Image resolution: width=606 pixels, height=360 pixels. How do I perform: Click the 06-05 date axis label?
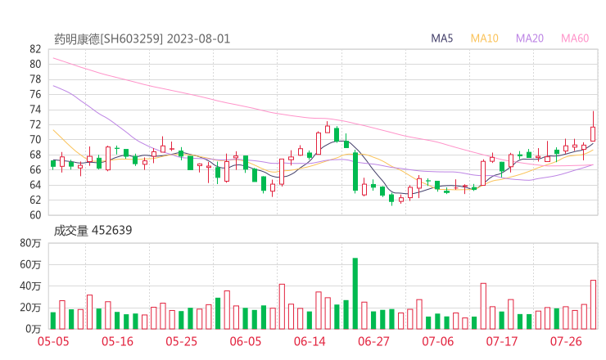246,341
